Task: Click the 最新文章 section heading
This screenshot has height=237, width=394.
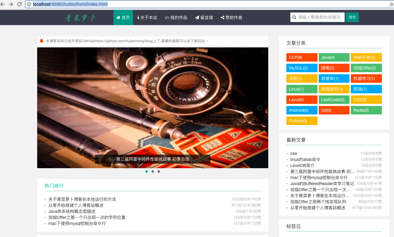Action: tap(296, 140)
